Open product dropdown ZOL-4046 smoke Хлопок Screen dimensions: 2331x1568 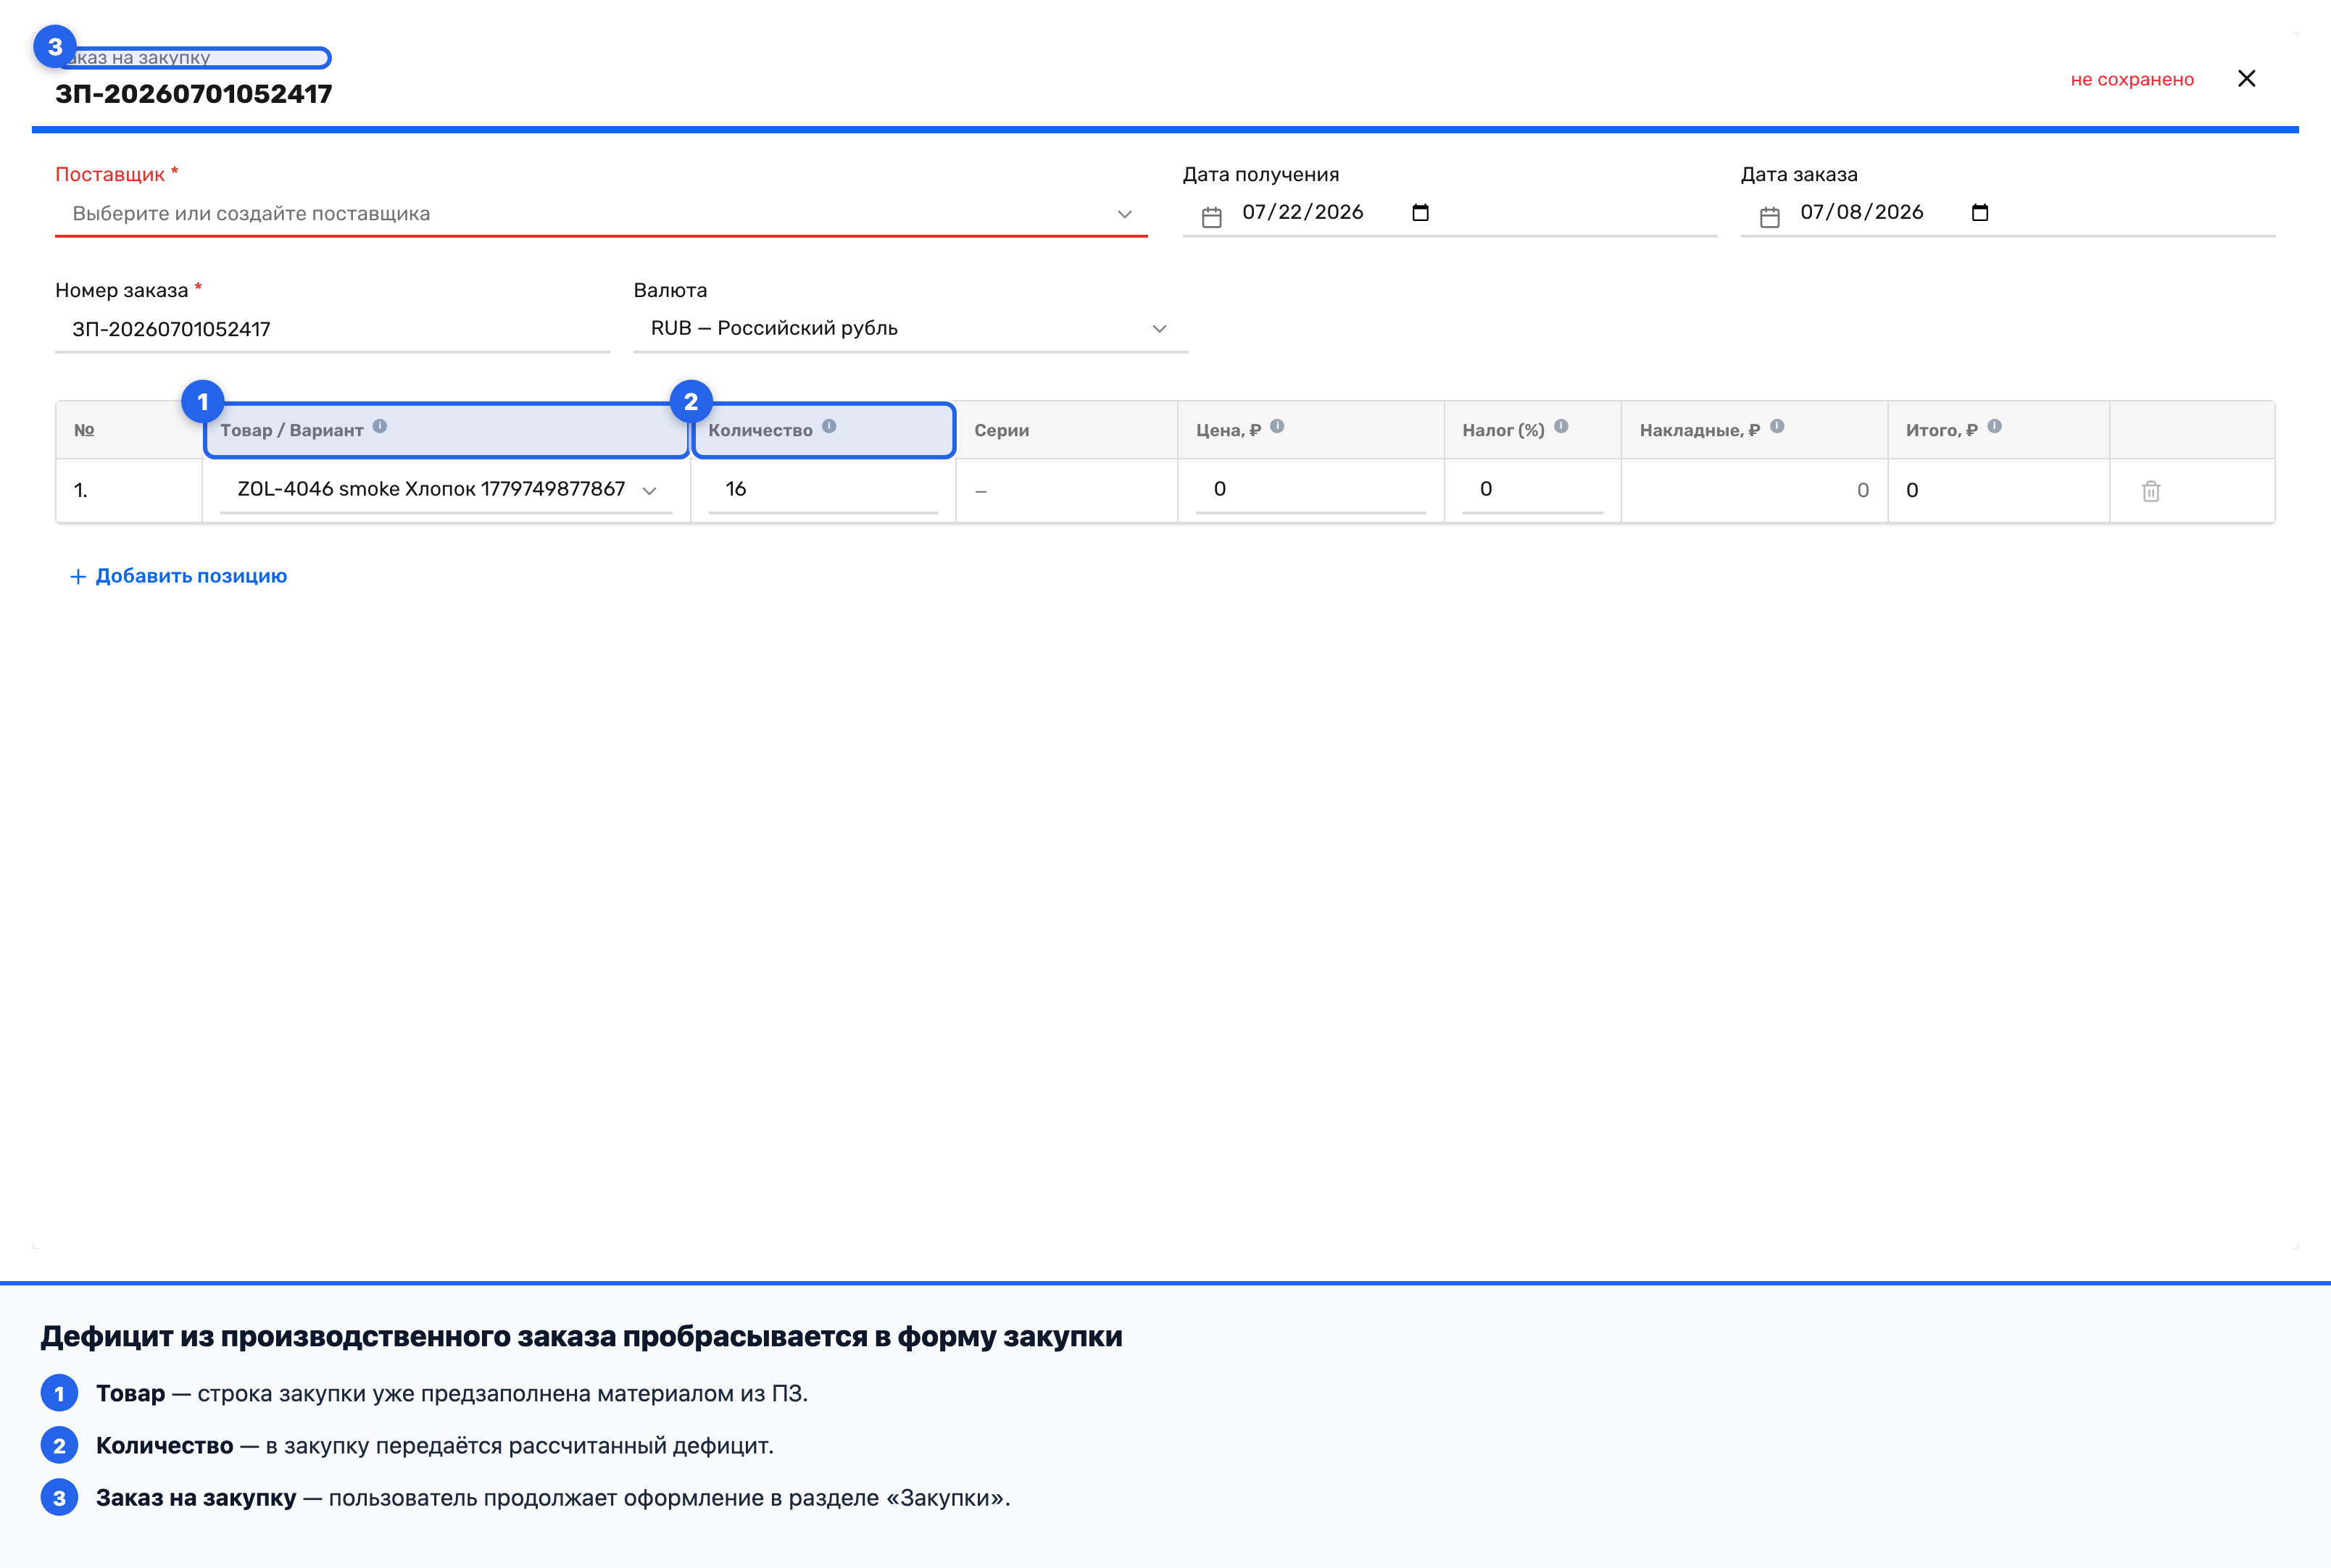446,489
